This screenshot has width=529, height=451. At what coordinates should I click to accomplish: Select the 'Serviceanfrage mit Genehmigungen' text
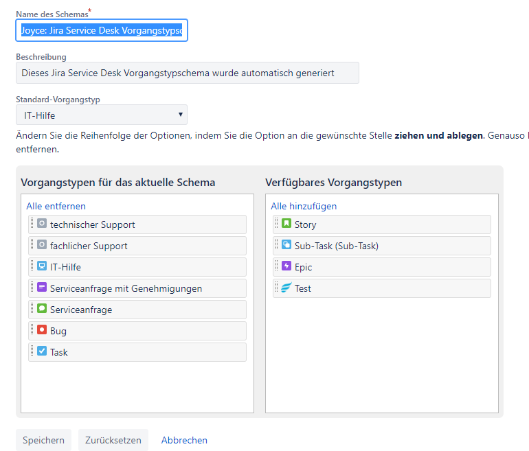[126, 288]
